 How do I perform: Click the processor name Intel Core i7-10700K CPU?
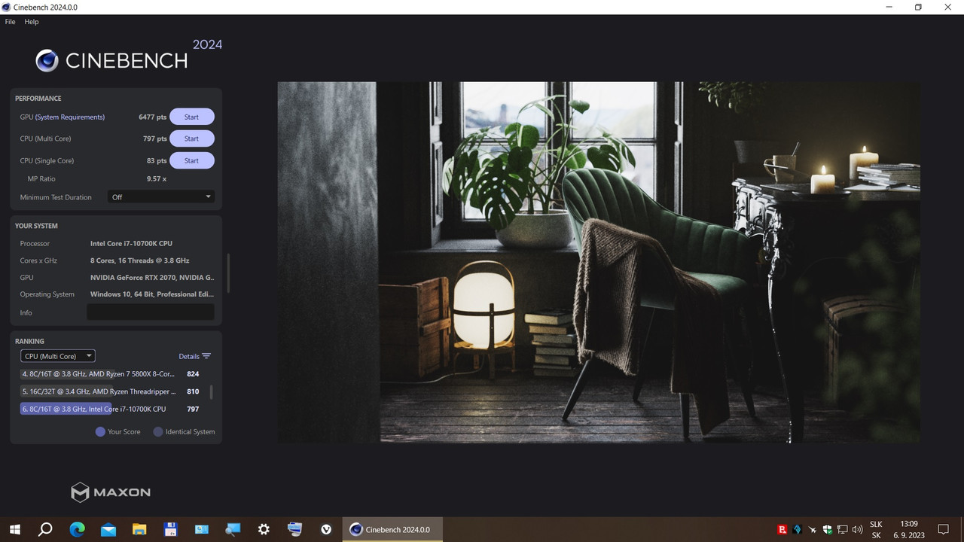pos(132,243)
